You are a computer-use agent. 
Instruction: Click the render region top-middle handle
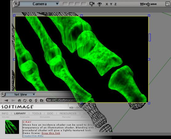(82, 16)
